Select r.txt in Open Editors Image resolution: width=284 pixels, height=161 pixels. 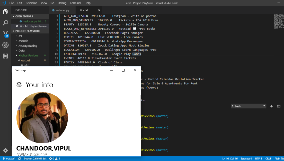click(30, 26)
